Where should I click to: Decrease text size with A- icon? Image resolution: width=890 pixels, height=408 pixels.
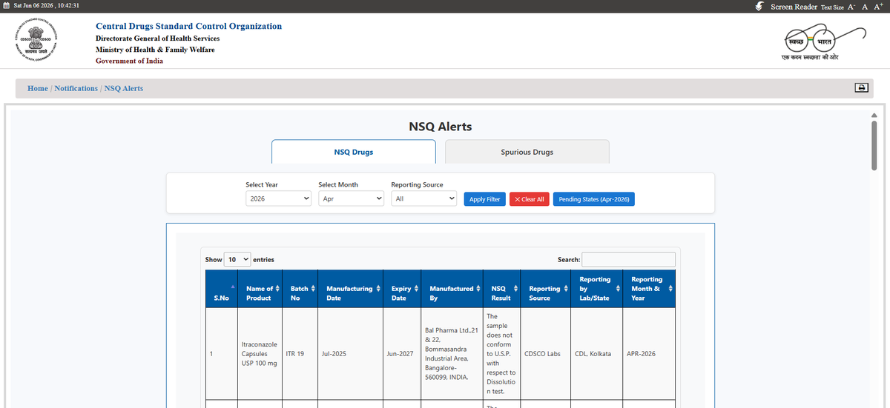pyautogui.click(x=852, y=6)
